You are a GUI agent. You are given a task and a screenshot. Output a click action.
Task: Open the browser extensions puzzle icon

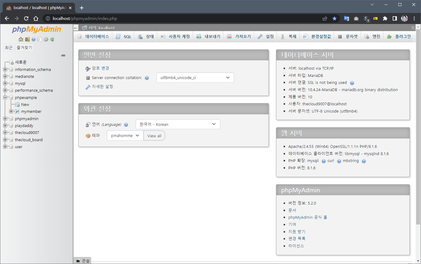(x=385, y=18)
